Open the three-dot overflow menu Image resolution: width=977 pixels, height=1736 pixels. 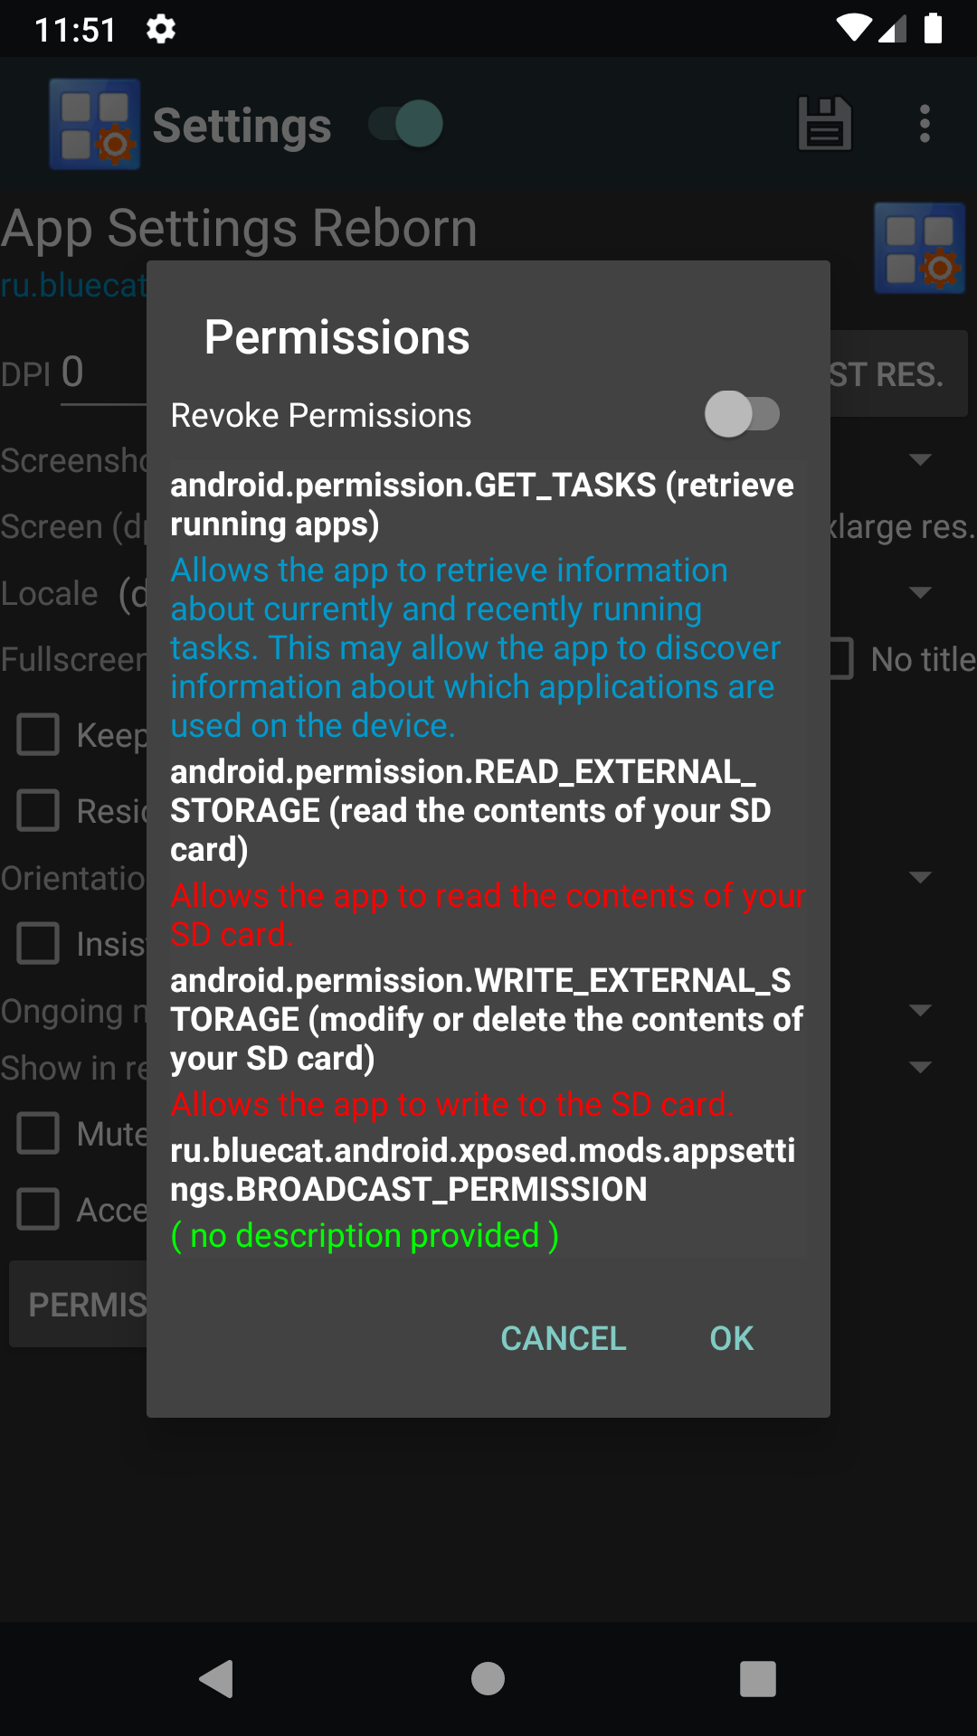point(924,124)
